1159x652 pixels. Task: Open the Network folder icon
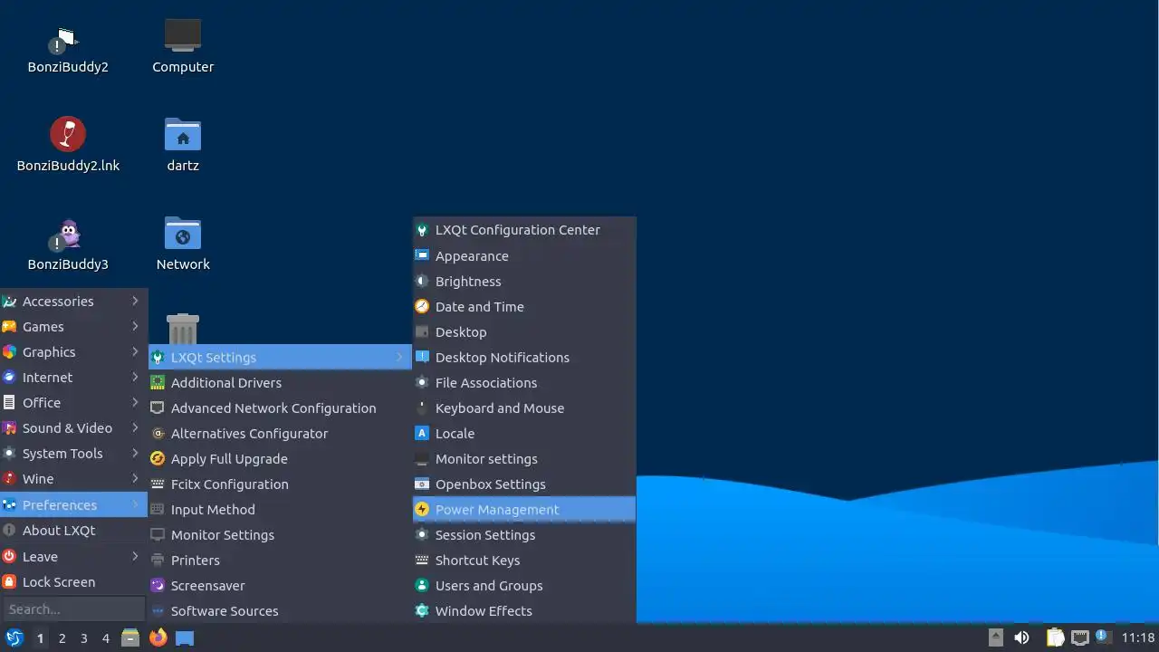click(x=183, y=234)
